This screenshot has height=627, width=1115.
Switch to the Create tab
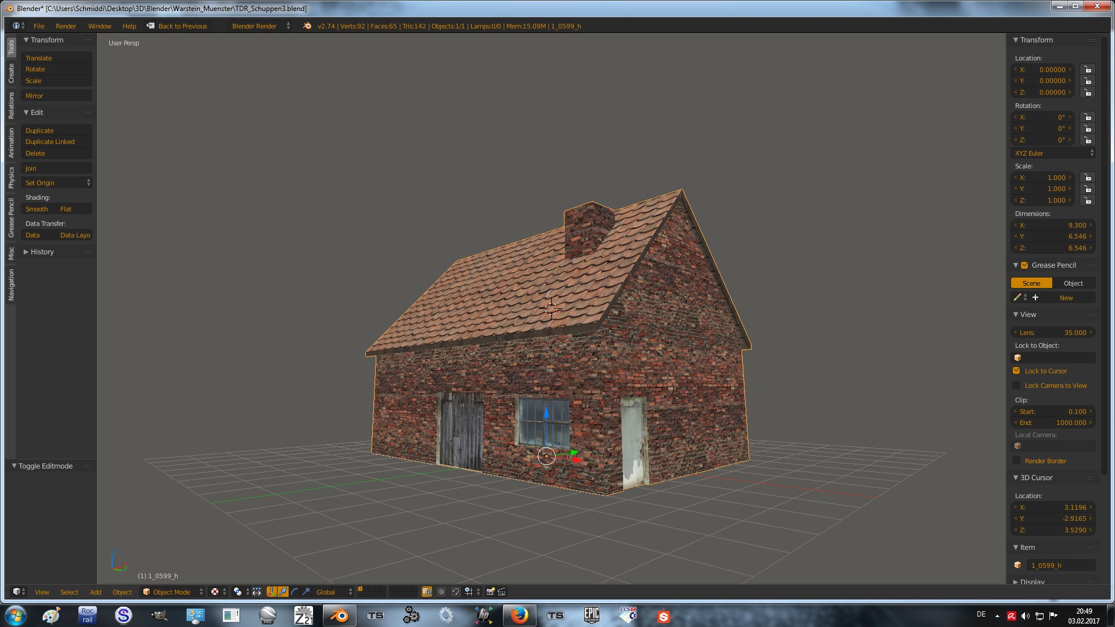(x=11, y=73)
